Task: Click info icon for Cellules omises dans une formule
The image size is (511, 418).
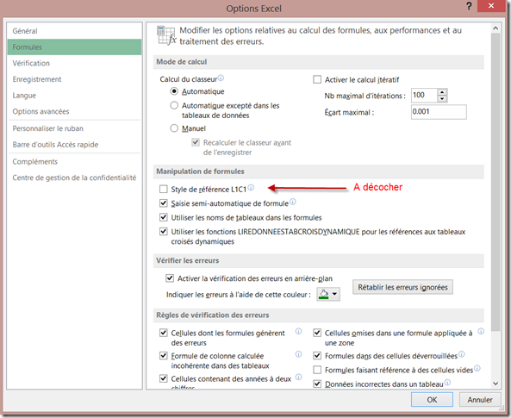Action: [481, 331]
